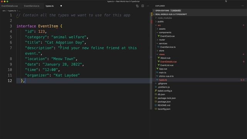This screenshot has width=247, height=139.
Task: Click Vue icon beside EventCard.vue
Action: click(x=159, y=36)
